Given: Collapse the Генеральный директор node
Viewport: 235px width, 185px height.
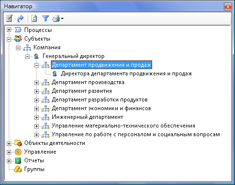Looking at the screenshot, I should [28, 57].
